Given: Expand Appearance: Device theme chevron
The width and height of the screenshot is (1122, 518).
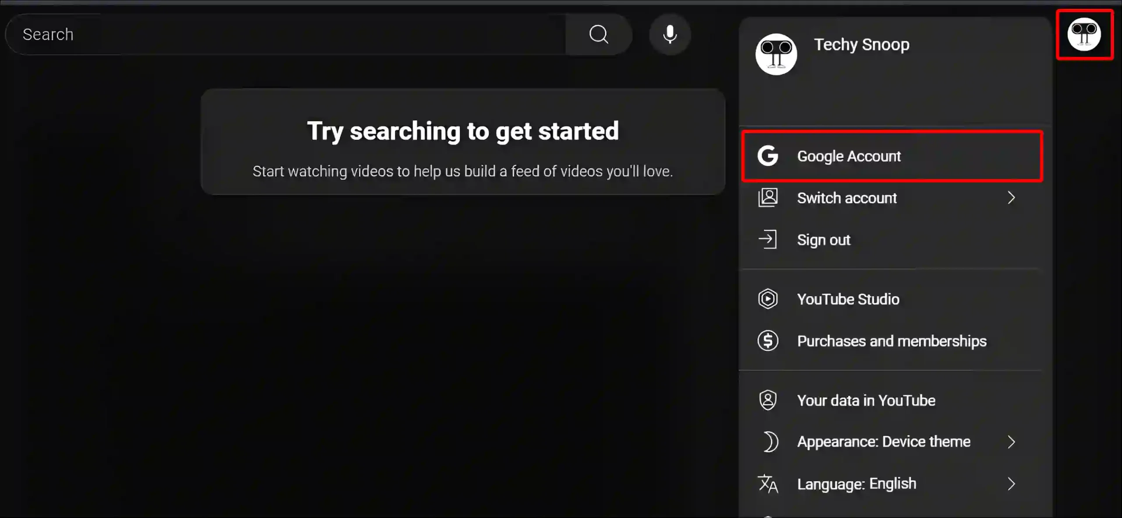Looking at the screenshot, I should point(1012,442).
